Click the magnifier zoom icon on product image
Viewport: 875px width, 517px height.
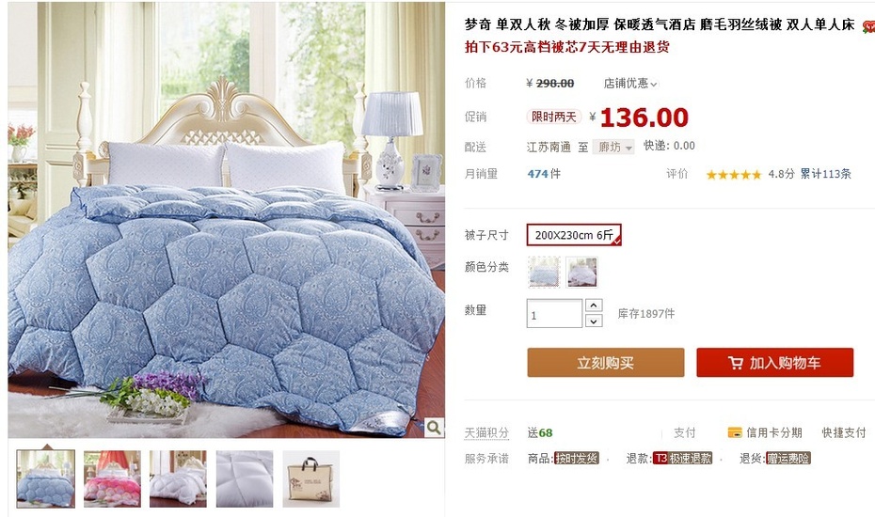pos(434,428)
